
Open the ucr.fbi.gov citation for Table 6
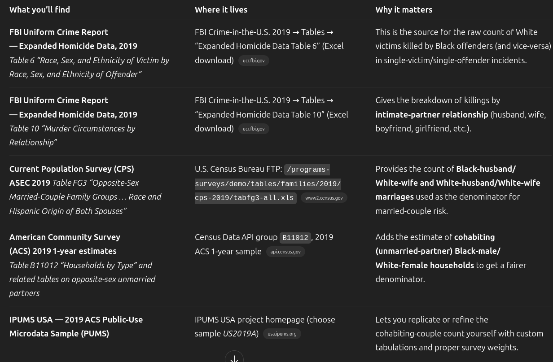(254, 61)
